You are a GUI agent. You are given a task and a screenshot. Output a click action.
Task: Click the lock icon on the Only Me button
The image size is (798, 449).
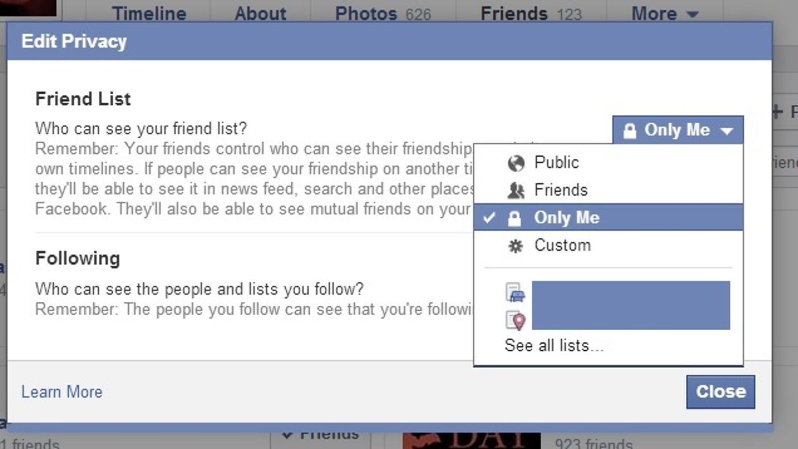pyautogui.click(x=630, y=131)
